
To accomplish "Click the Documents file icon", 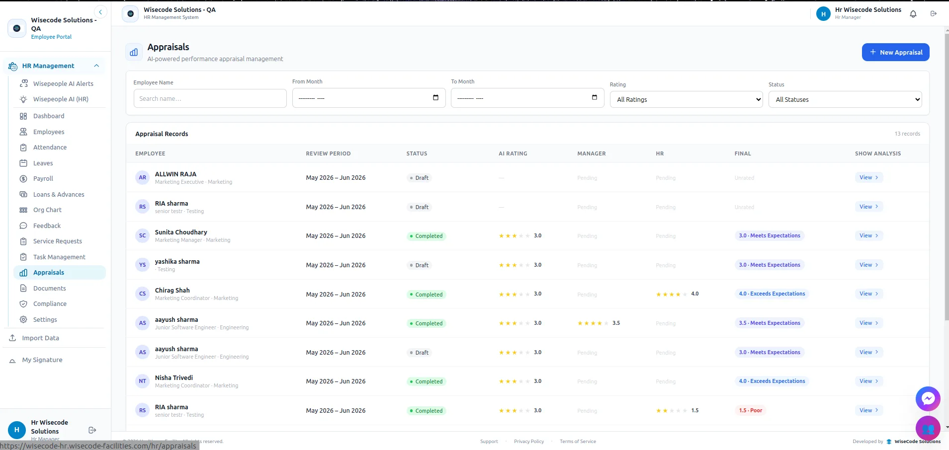I will tap(23, 288).
